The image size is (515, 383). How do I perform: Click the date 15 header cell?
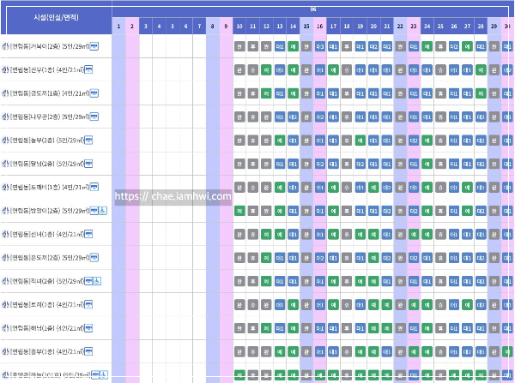click(x=306, y=26)
